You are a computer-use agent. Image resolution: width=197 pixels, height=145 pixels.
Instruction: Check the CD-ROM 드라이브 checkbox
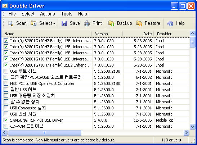pos(6,126)
